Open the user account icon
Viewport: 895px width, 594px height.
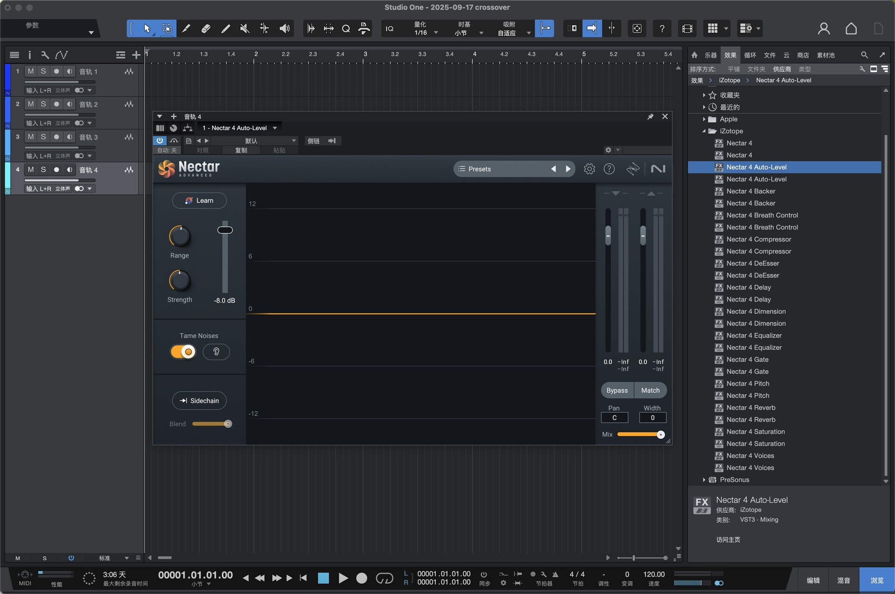pyautogui.click(x=824, y=29)
